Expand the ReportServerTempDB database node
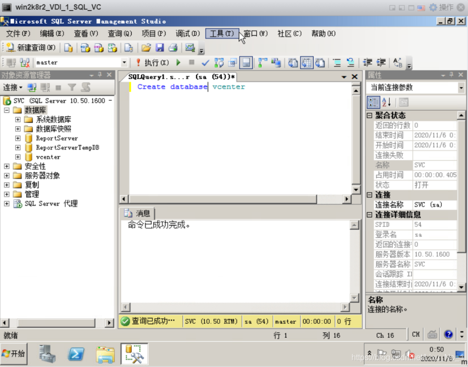This screenshot has width=468, height=367. point(18,148)
